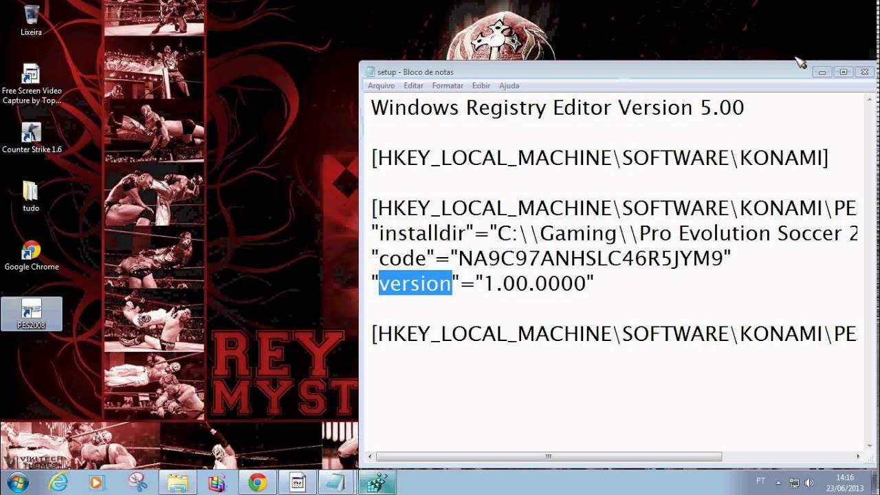Close the Notepad window

tap(865, 71)
